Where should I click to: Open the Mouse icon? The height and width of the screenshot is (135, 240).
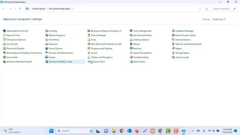[131, 44]
